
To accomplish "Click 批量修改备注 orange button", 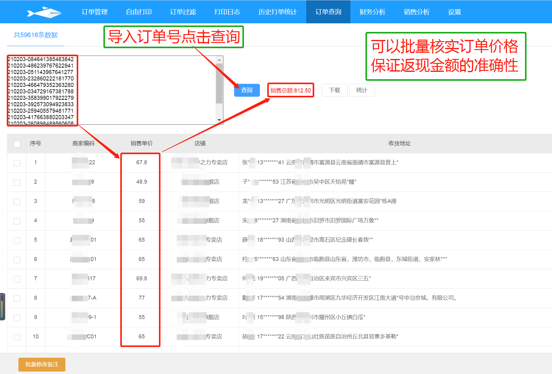I will (42, 364).
